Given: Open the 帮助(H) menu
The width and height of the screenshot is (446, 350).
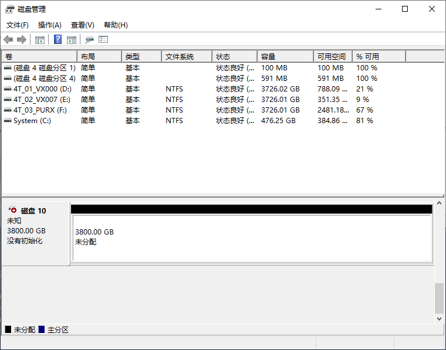Looking at the screenshot, I should (116, 25).
